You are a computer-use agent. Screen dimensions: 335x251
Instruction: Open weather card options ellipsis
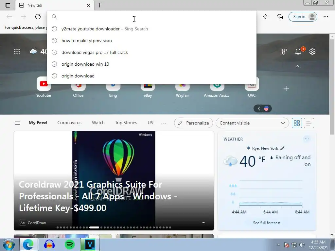[x=307, y=139]
